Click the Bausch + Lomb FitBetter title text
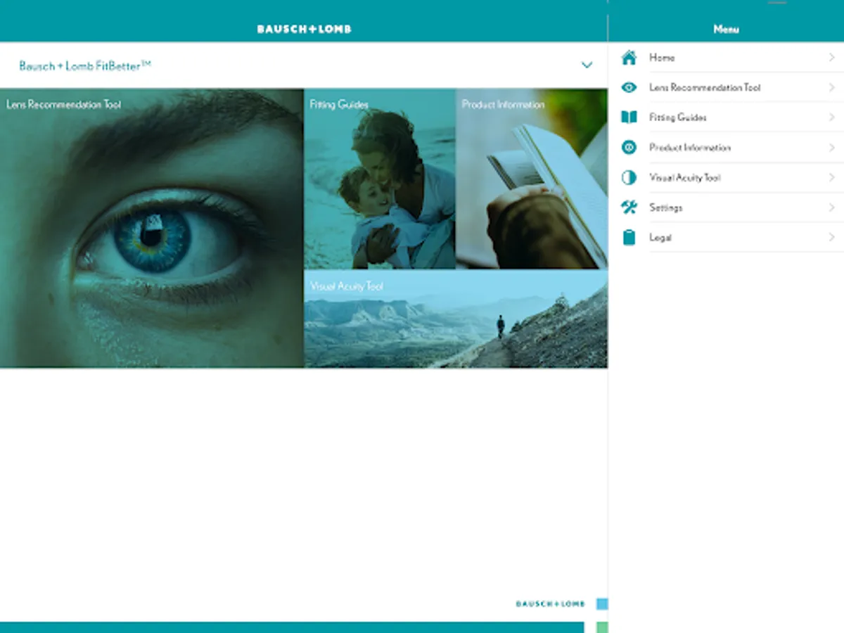 click(85, 65)
